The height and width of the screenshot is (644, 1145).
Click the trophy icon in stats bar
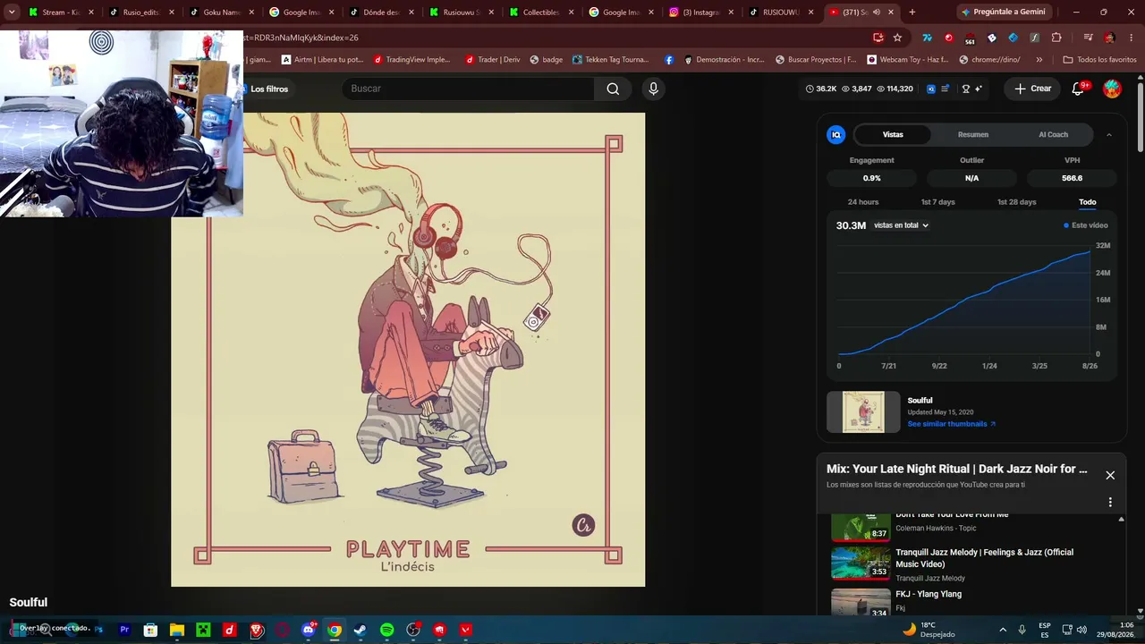point(965,89)
